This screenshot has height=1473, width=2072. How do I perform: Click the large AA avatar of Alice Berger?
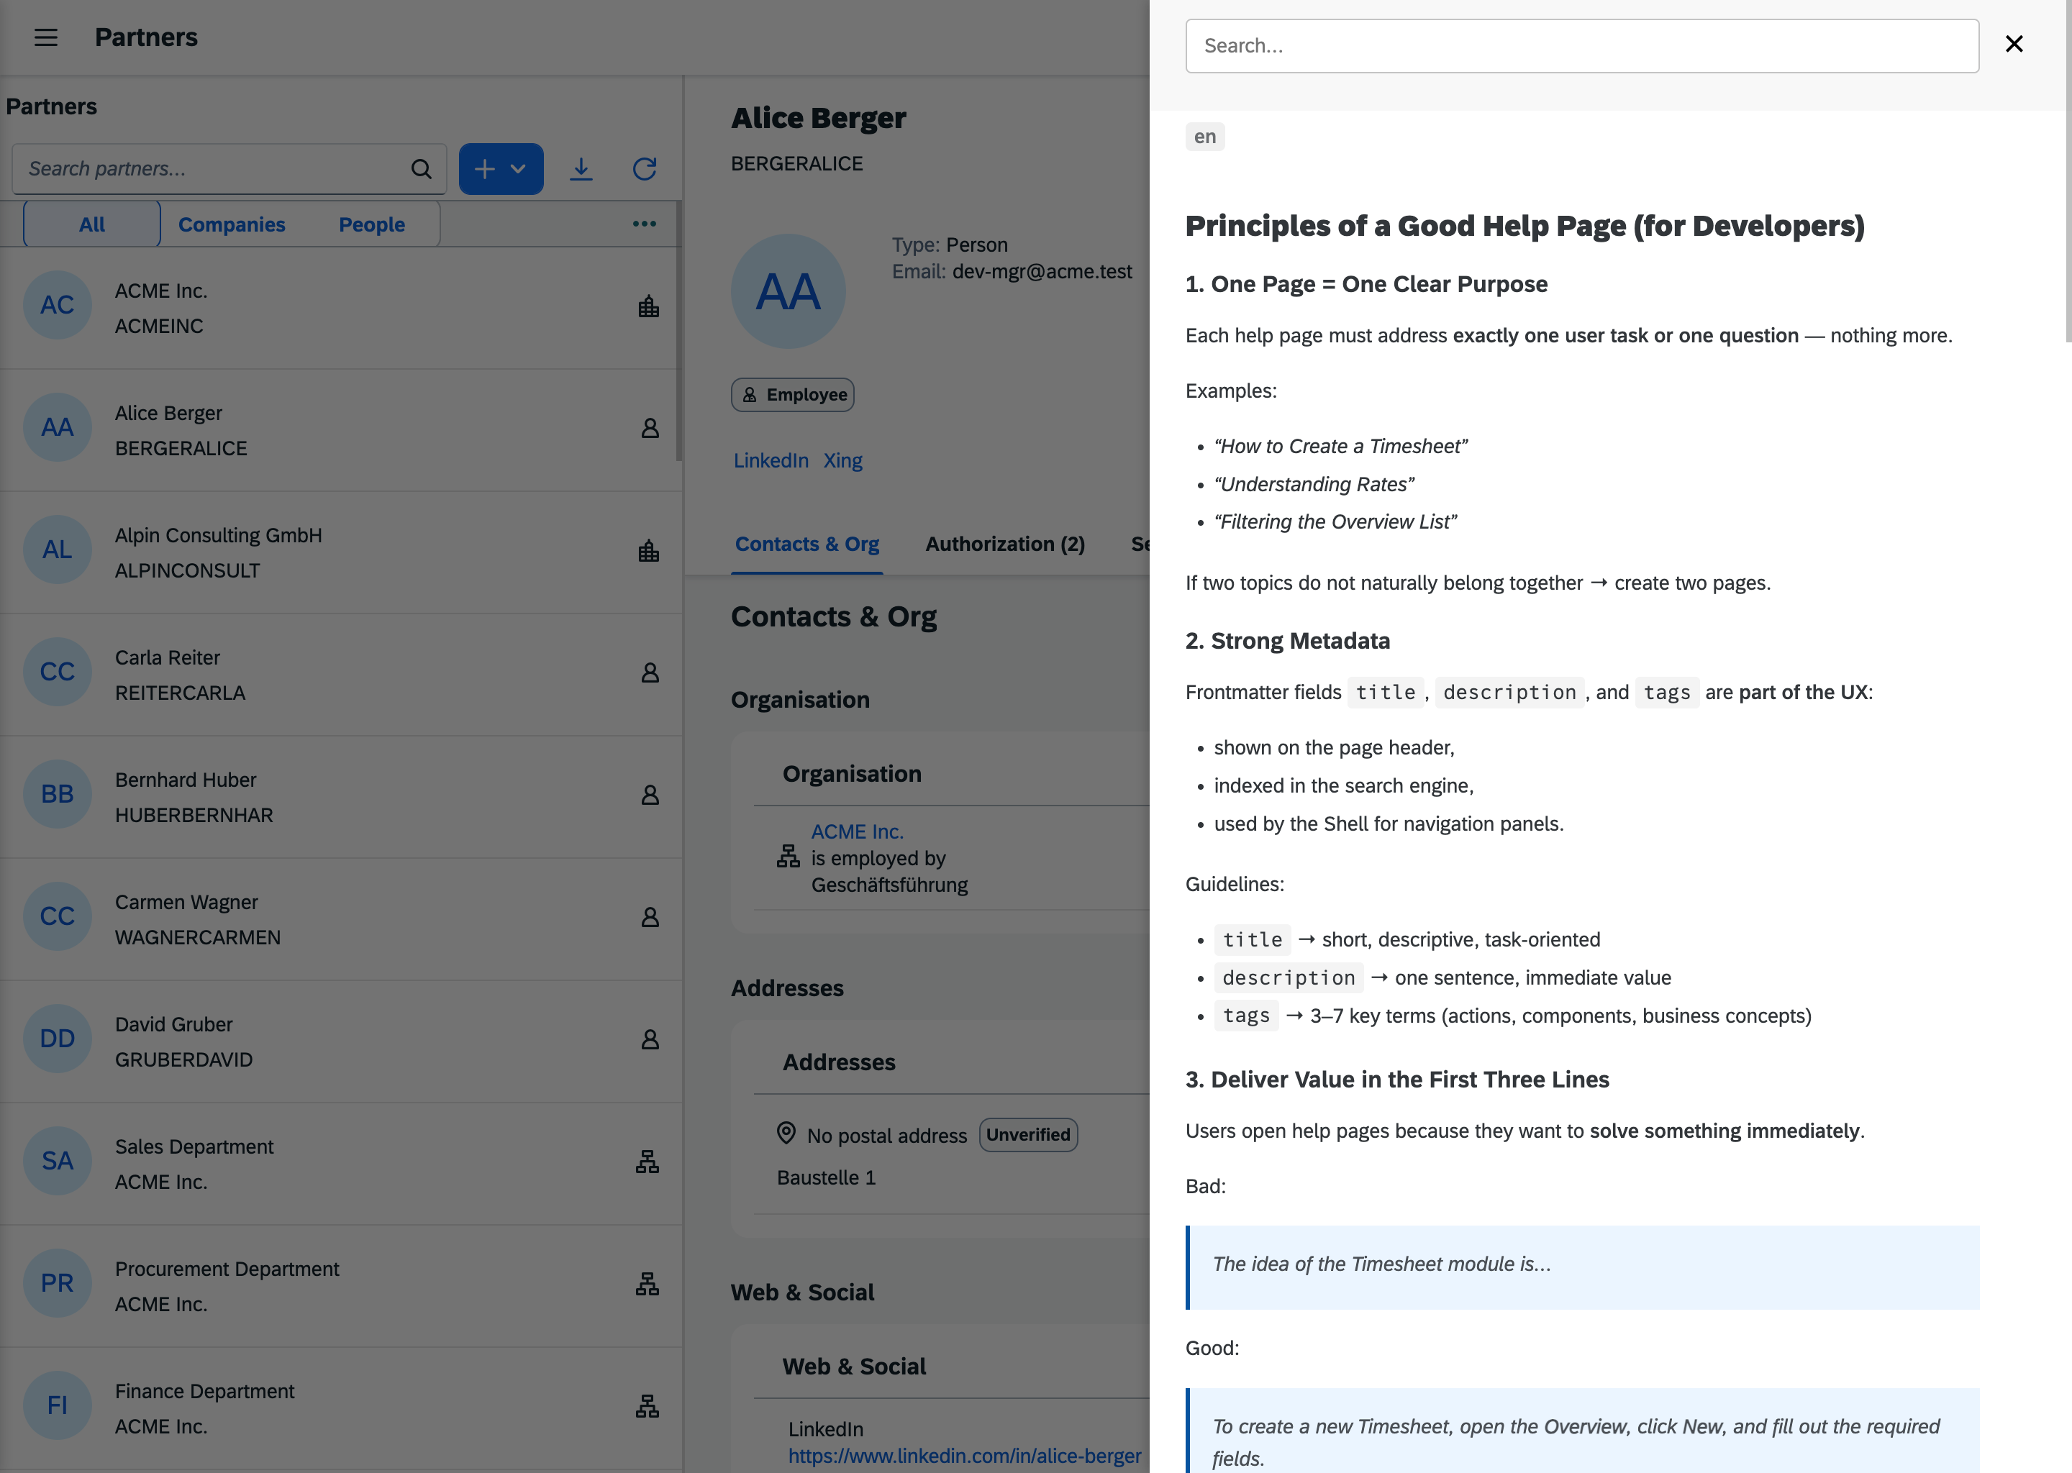tap(789, 292)
